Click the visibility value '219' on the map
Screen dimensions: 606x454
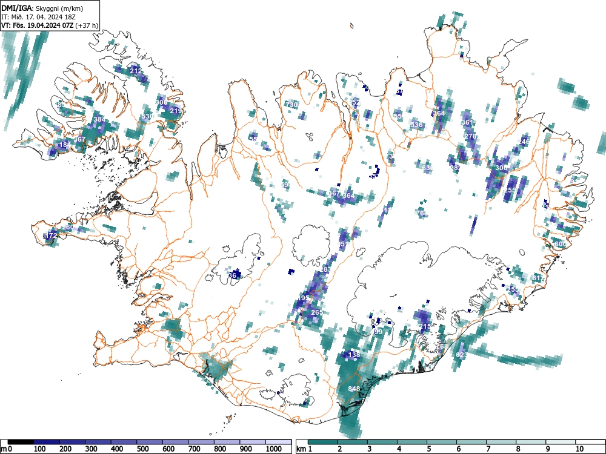[176, 111]
